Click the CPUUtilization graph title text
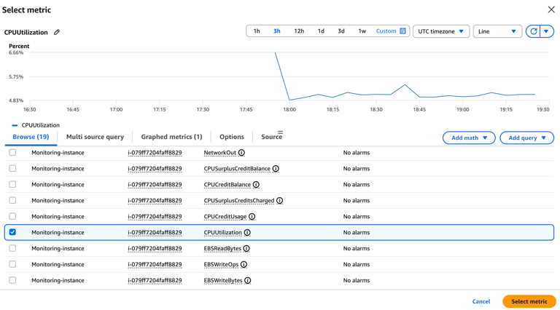The image size is (560, 310). point(26,33)
